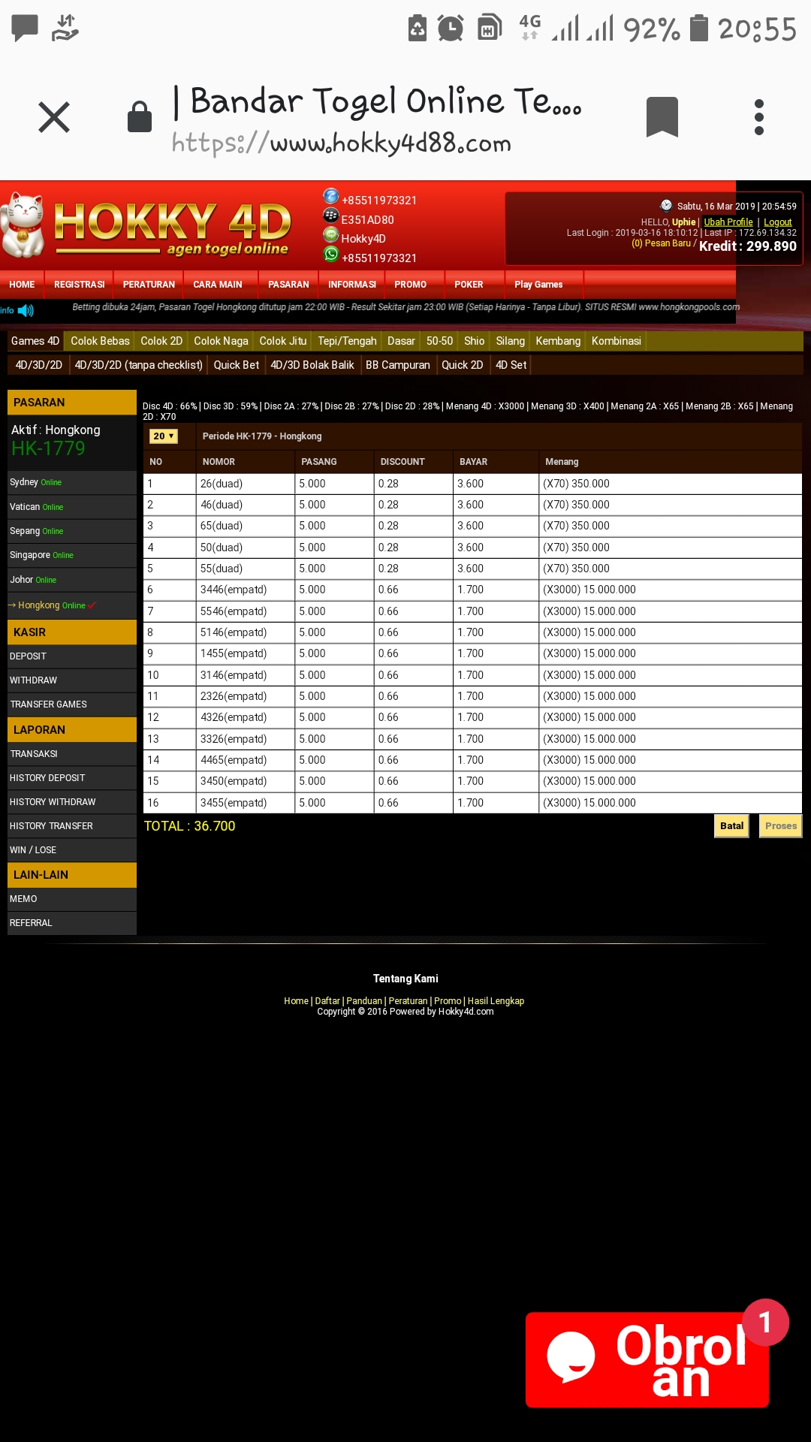This screenshot has width=811, height=1442.
Task: Select the Singapore Online market
Action: pos(72,555)
